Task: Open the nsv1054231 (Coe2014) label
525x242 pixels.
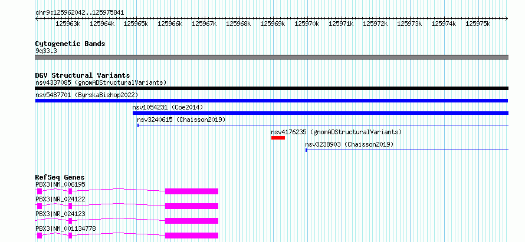Action: point(168,107)
